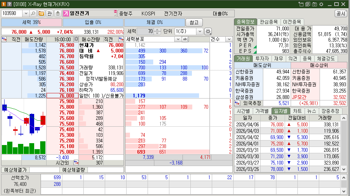Screen dimensions: 350x196
Task: Click the 세력 value field showing 70
Action: 146,31
